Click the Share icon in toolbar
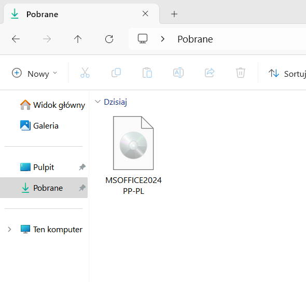Screen dimensions: 306x282 (x=210, y=73)
